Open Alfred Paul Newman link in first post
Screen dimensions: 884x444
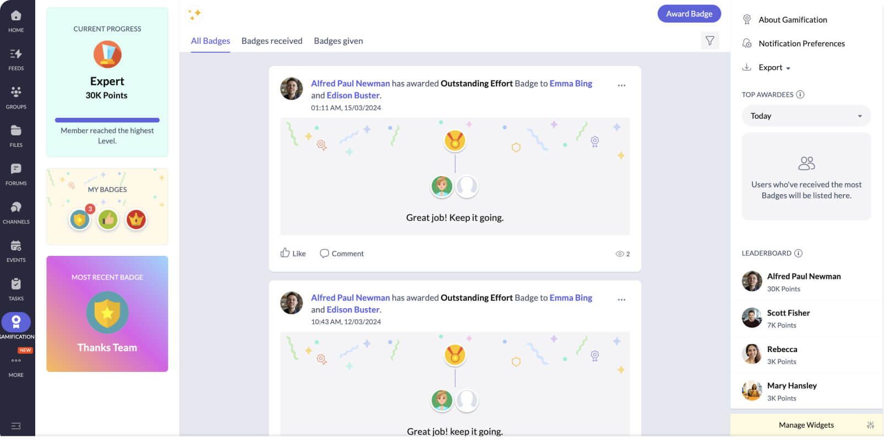pos(350,84)
